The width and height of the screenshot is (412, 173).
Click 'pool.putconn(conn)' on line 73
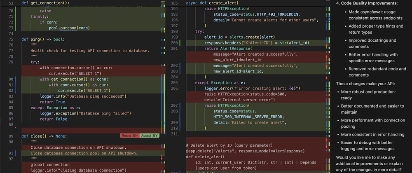point(69,28)
